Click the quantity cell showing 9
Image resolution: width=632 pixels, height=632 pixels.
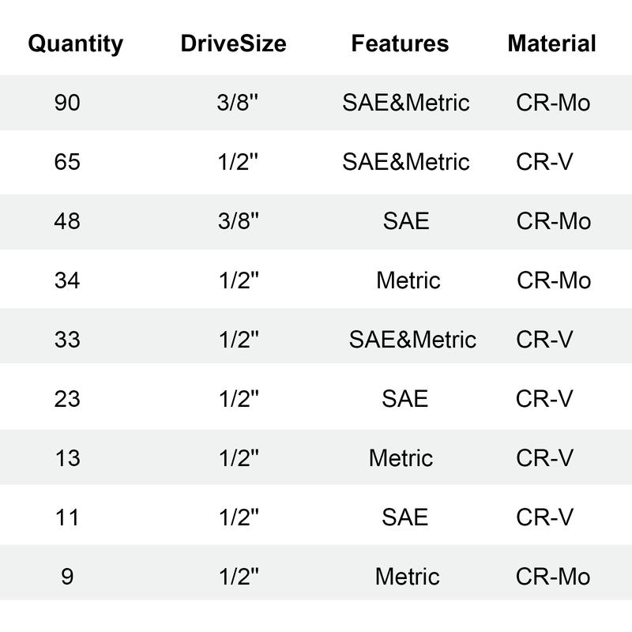pyautogui.click(x=67, y=577)
